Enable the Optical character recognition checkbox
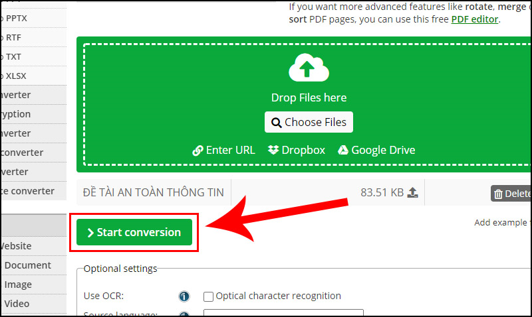Viewport: 532px width, 317px height. click(209, 296)
